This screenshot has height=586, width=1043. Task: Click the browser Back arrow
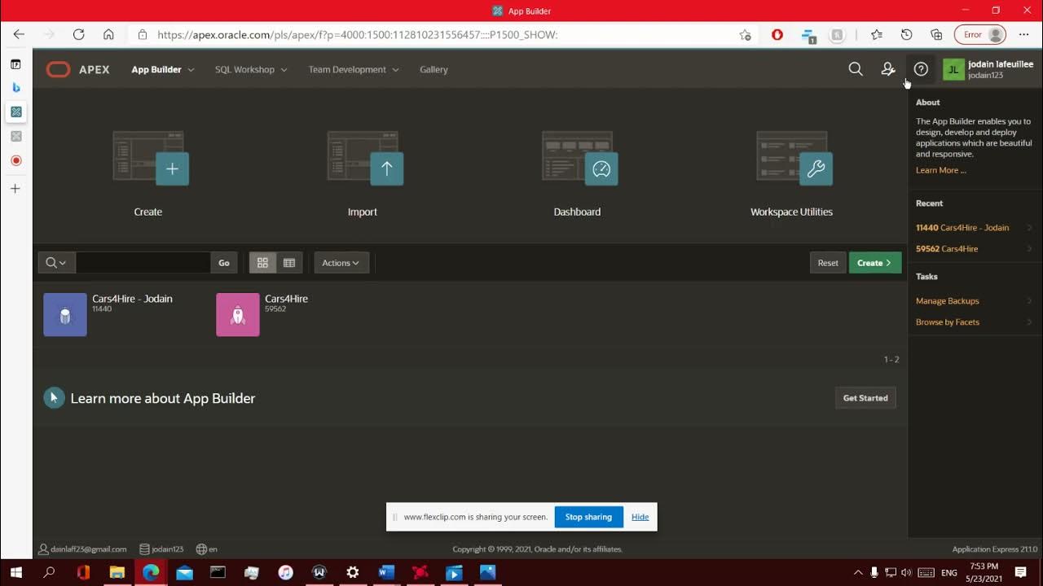coord(19,35)
